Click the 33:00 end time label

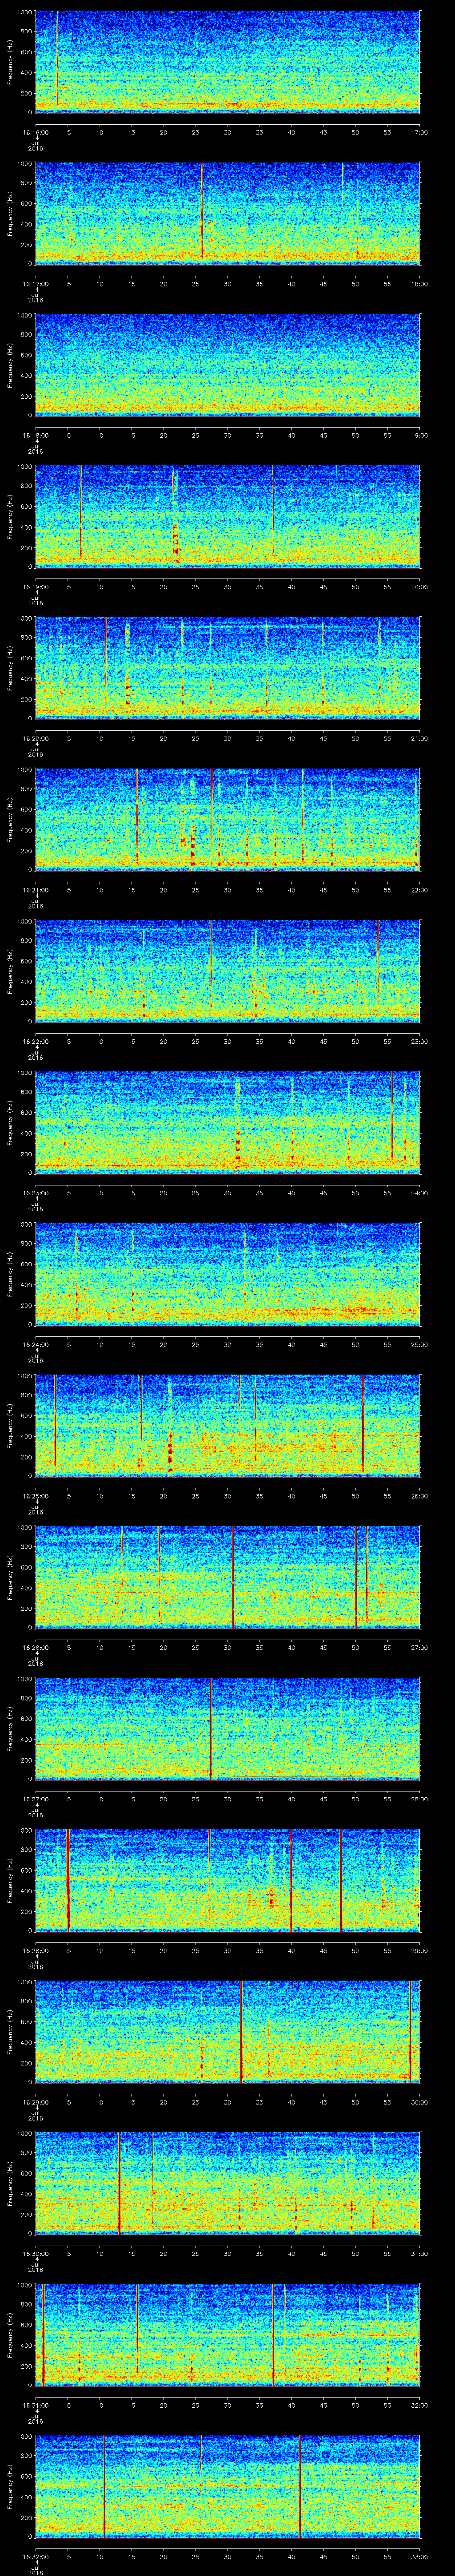pos(419,2556)
